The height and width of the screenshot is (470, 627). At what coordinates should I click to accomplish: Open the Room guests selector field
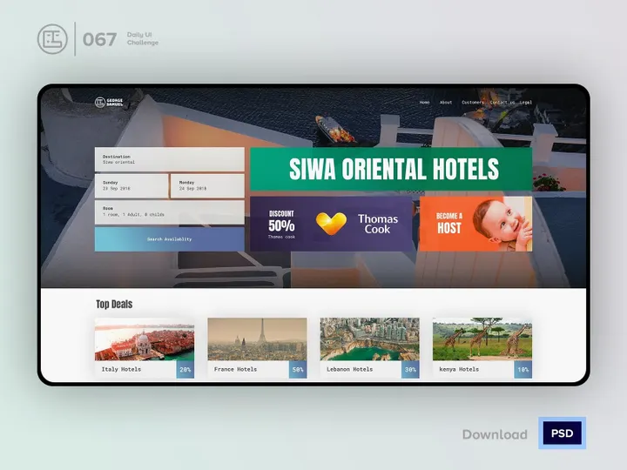(x=170, y=211)
